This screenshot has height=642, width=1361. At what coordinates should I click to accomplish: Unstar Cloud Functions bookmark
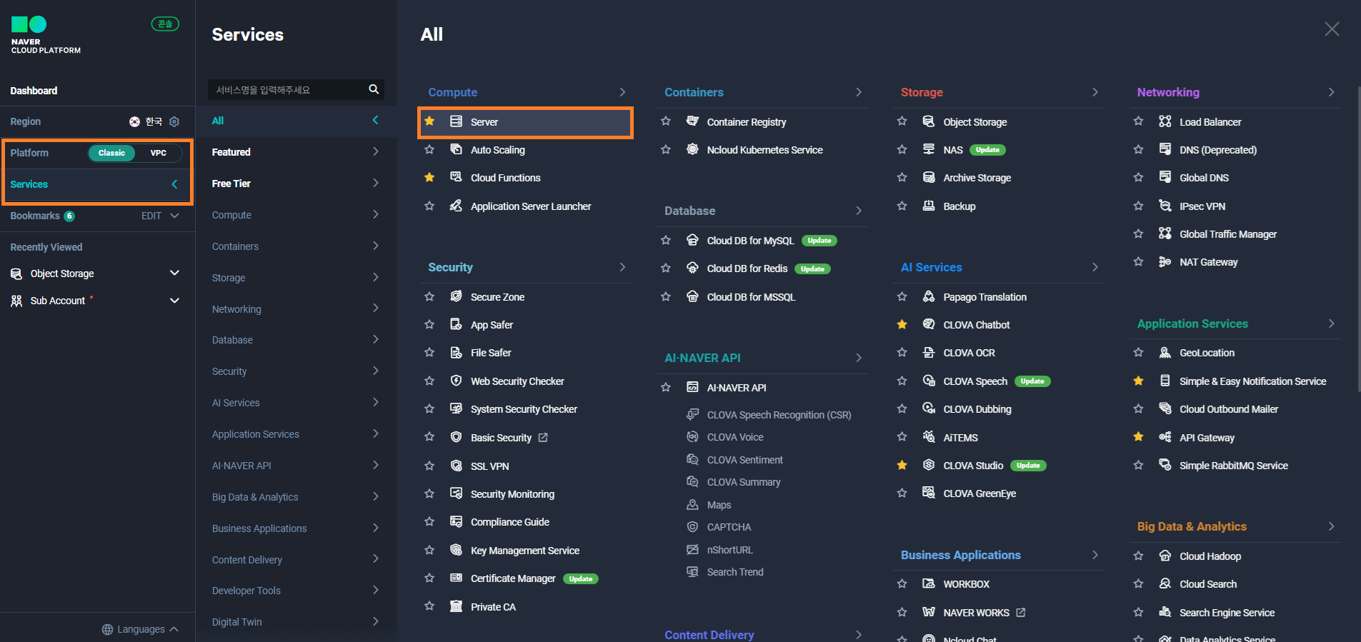coord(429,177)
